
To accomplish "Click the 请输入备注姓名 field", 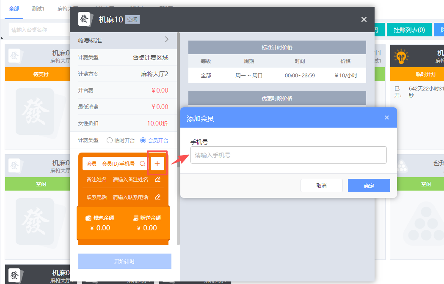I will tap(130, 179).
